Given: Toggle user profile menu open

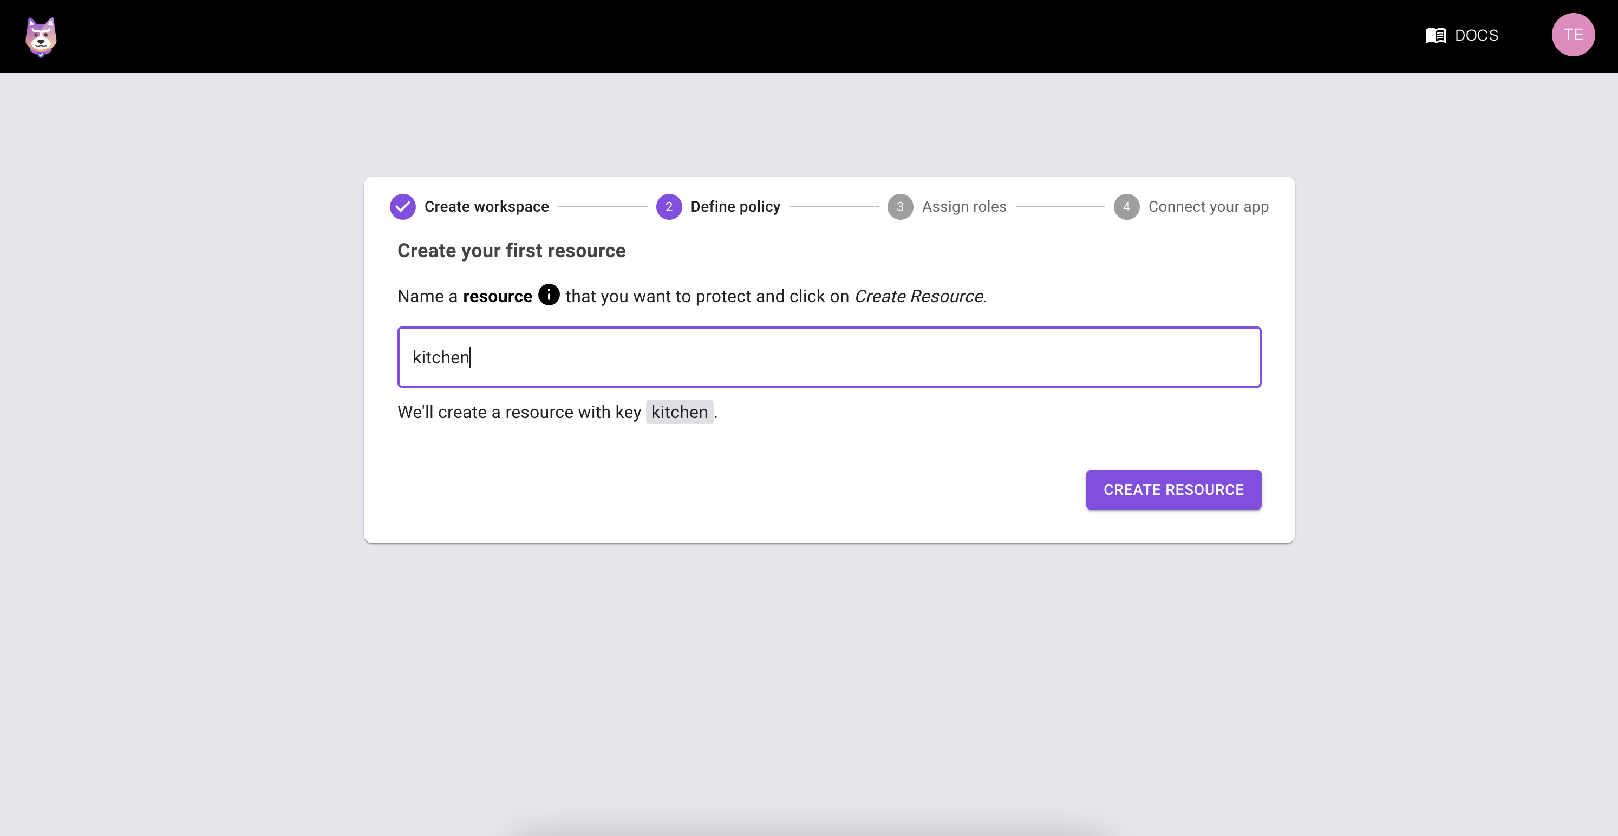Looking at the screenshot, I should tap(1574, 35).
